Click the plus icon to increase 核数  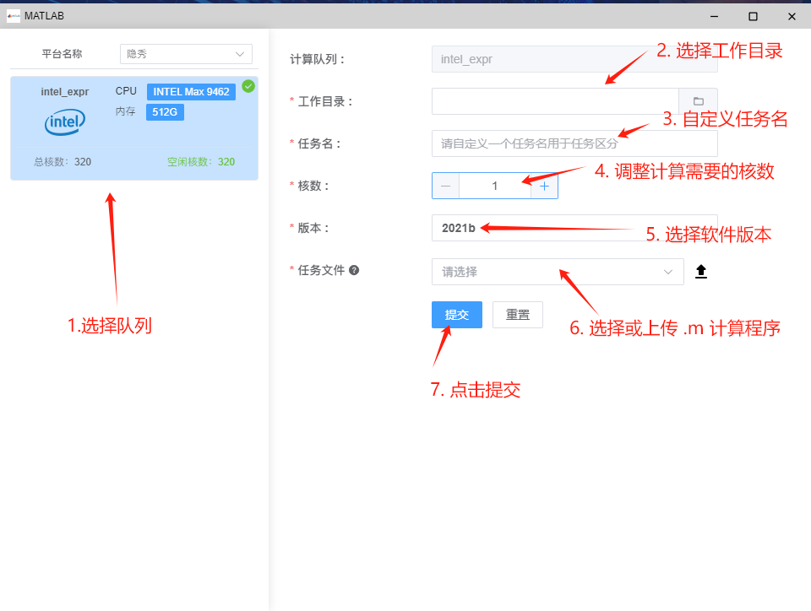[x=544, y=186]
